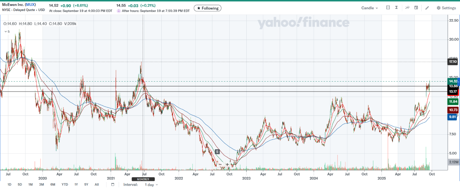Click the MUX ticker link

point(30,5)
